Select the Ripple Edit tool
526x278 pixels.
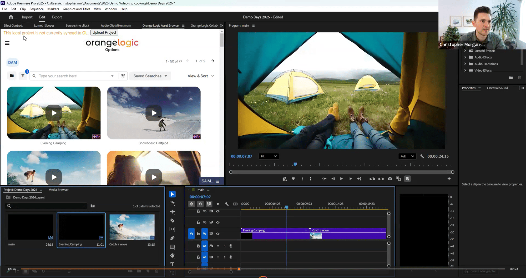coord(172,212)
